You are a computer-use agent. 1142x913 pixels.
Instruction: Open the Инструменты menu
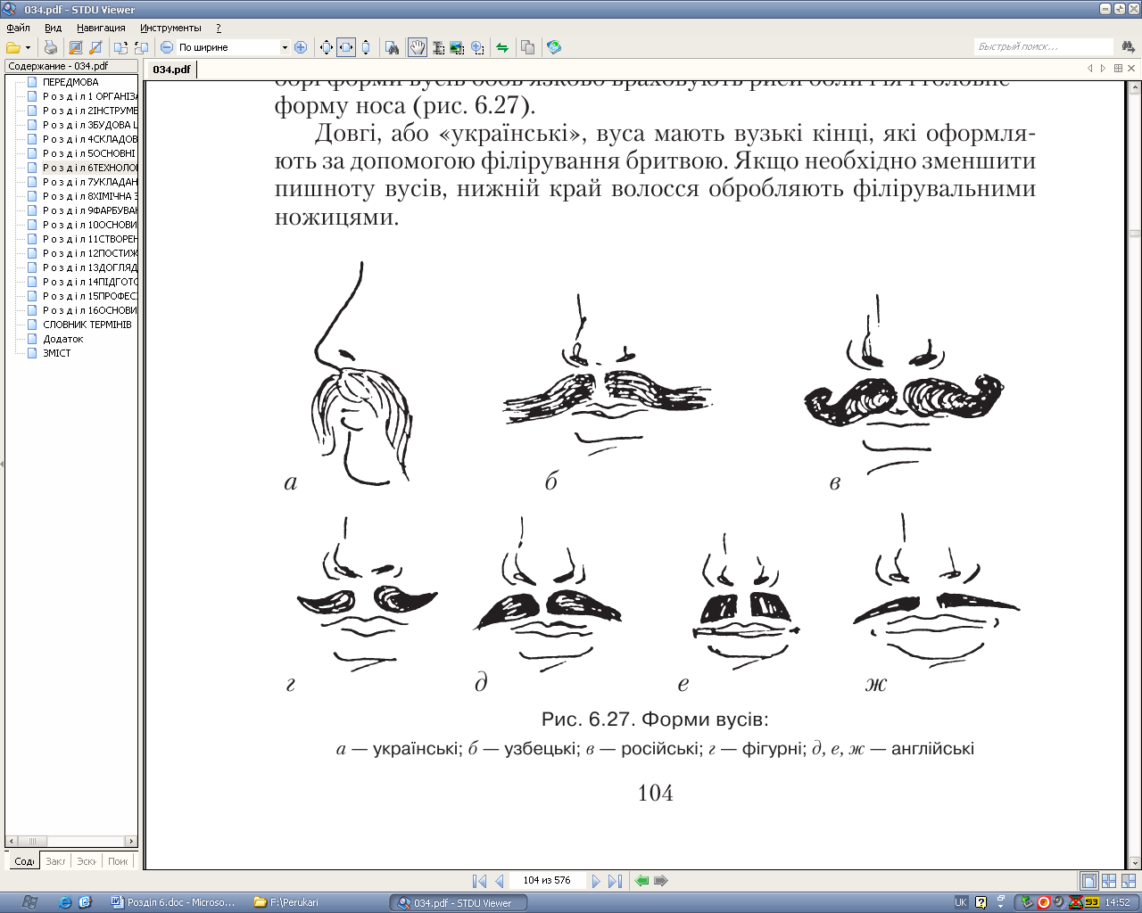(170, 28)
